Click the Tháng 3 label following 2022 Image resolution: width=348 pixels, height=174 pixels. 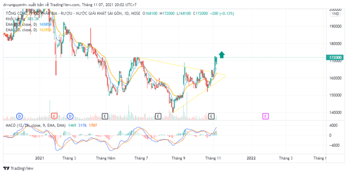[x=286, y=158]
